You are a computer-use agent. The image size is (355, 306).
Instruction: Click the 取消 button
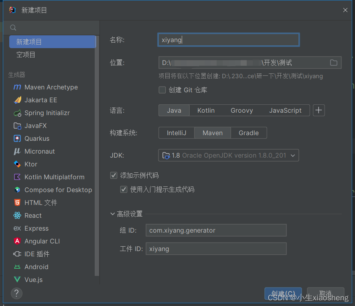(325, 294)
